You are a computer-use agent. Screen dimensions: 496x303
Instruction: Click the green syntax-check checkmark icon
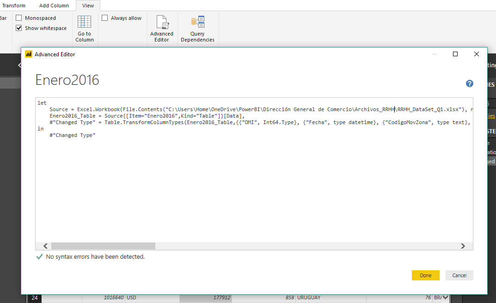[39, 256]
